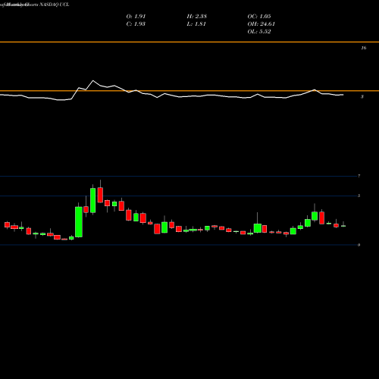
Task: Click the '5' price axis label
Action: point(359,196)
